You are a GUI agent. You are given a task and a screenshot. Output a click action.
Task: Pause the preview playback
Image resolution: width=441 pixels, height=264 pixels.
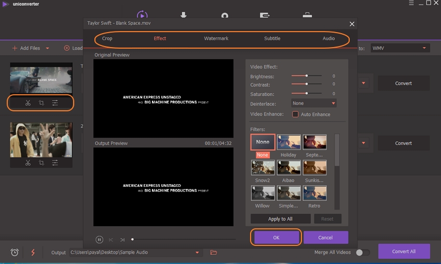point(99,240)
